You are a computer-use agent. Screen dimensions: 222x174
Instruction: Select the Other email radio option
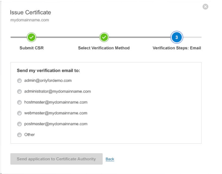[x=19, y=135]
